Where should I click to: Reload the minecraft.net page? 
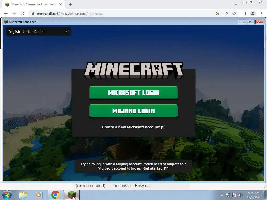22,14
